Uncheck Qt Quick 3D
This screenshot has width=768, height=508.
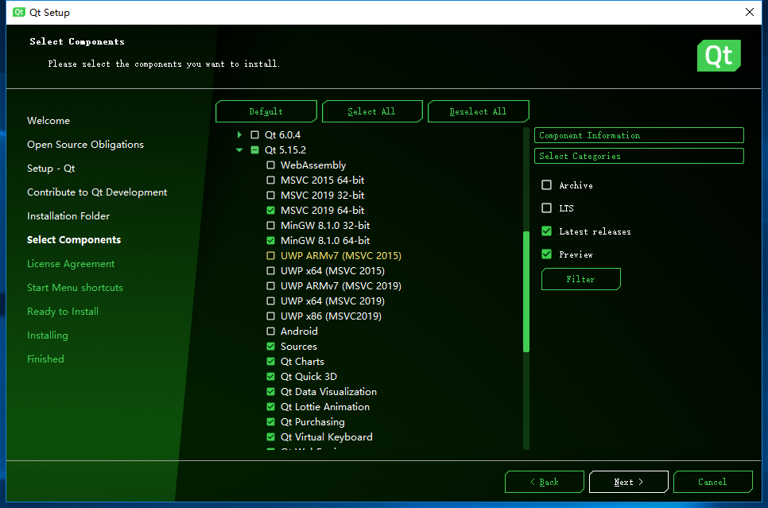tap(270, 376)
